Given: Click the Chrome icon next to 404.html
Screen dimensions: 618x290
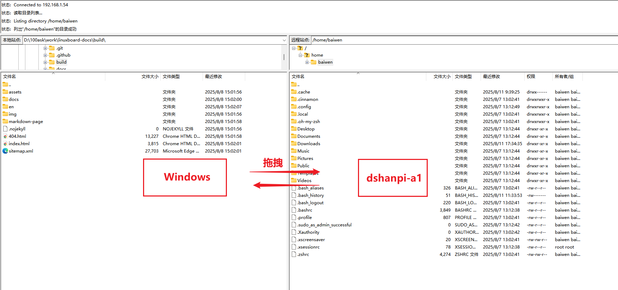Looking at the screenshot, I should (5, 136).
